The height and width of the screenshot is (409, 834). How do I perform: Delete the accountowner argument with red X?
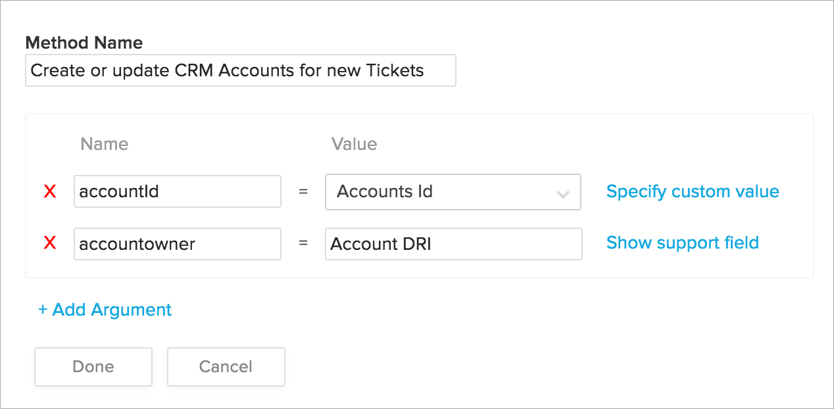pyautogui.click(x=49, y=243)
